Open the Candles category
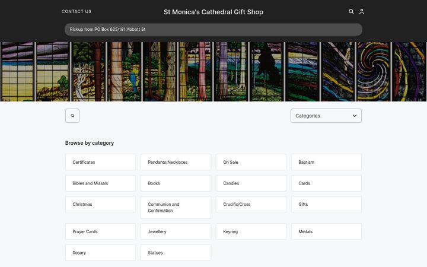Screen dimensions: 427x267 coord(251,183)
